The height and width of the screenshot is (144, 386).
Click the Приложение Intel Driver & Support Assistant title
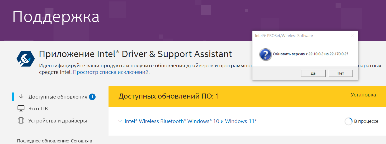pos(135,54)
